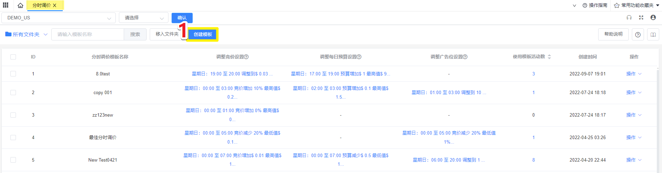This screenshot has width=662, height=173.
Task: Open DEMO_US store dropdown
Action: [x=59, y=18]
